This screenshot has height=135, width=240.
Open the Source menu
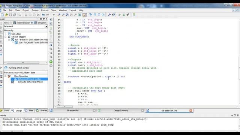click(x=35, y=10)
